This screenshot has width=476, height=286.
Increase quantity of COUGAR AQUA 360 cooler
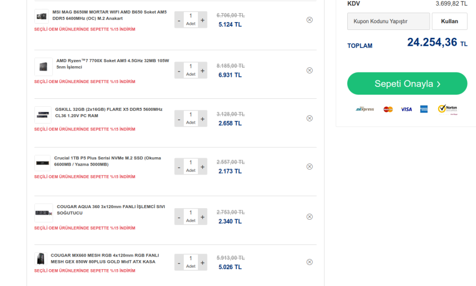pos(202,217)
